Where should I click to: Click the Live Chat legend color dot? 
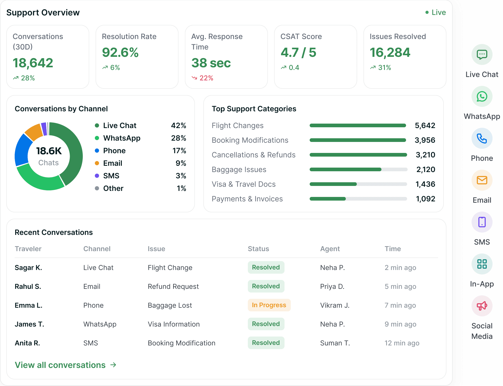[x=97, y=125]
